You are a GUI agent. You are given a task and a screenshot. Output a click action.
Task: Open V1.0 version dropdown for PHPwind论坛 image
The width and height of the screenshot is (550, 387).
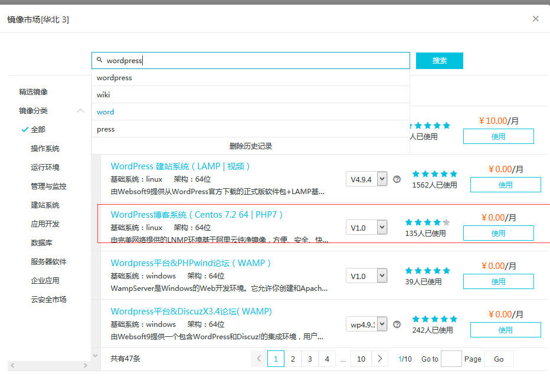click(x=366, y=276)
